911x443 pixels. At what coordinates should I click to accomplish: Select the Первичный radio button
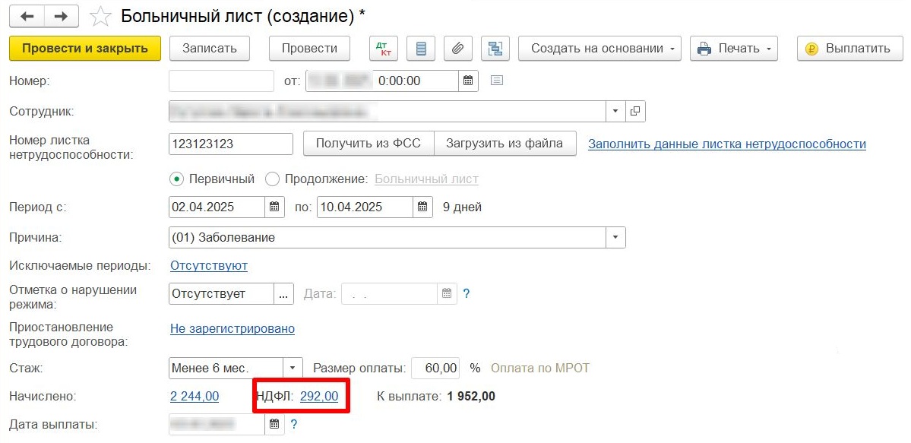coord(176,179)
